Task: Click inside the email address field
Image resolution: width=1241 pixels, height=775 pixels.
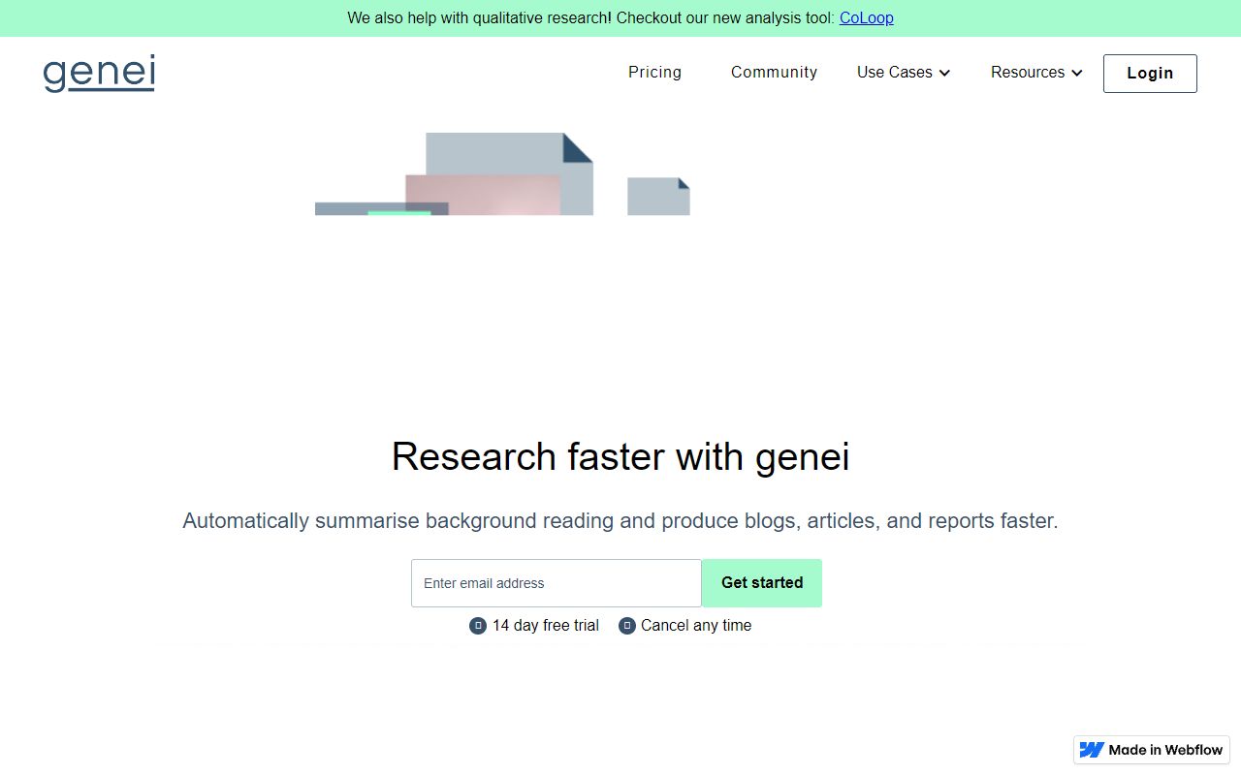Action: [556, 582]
